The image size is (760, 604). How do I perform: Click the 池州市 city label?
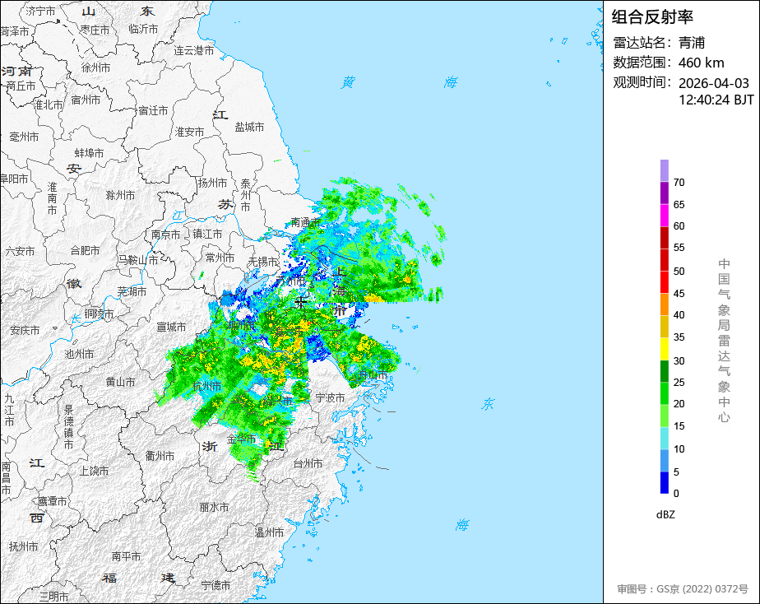tap(79, 354)
